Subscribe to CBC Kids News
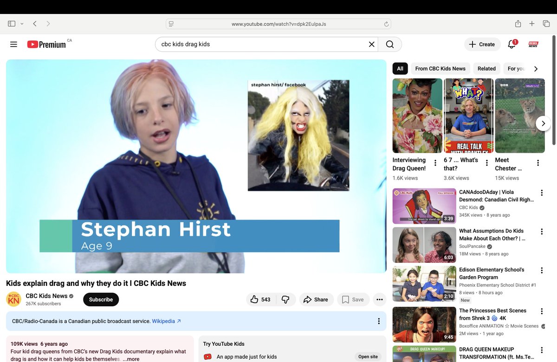Image resolution: width=557 pixels, height=362 pixels. tap(101, 299)
